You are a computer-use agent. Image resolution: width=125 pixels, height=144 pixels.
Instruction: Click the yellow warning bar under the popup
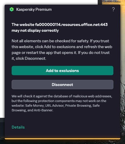pyautogui.click(x=63, y=139)
